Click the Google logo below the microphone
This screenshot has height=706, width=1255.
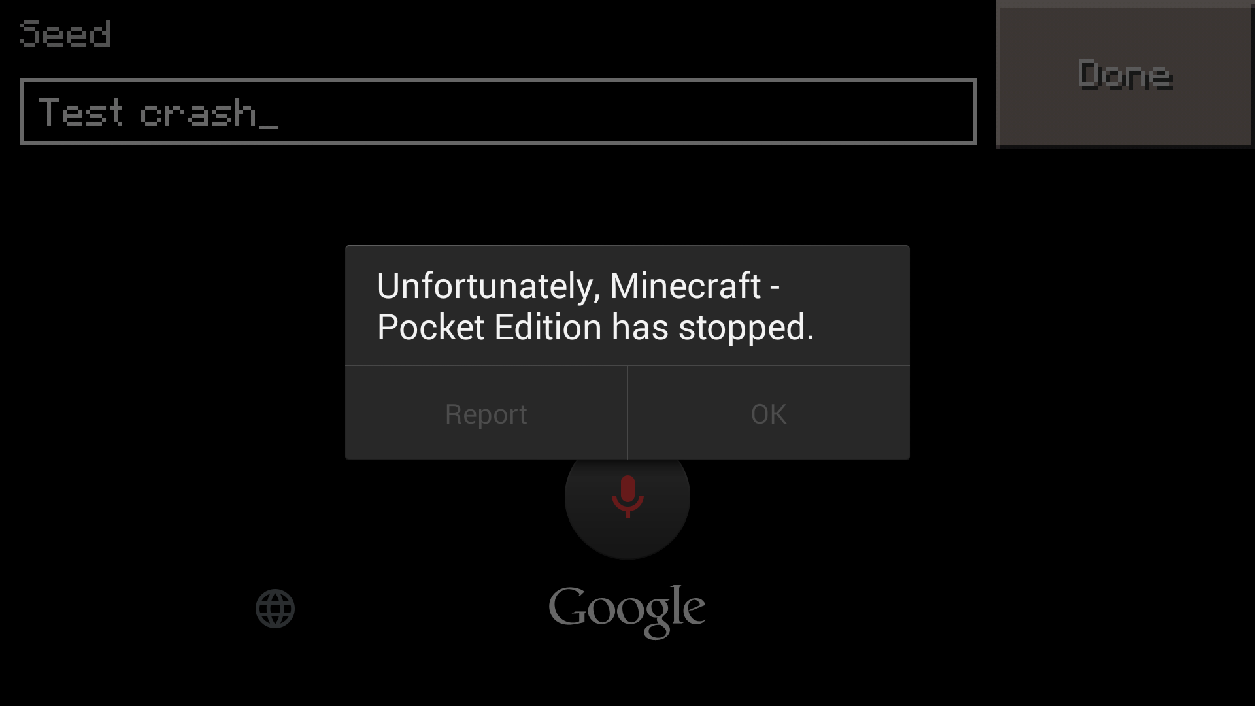627,611
